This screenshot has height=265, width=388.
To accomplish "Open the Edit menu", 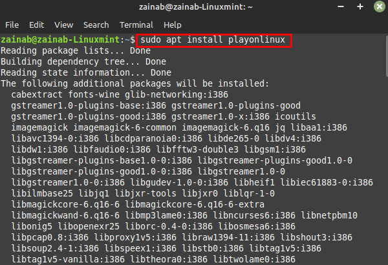I will [36, 25].
